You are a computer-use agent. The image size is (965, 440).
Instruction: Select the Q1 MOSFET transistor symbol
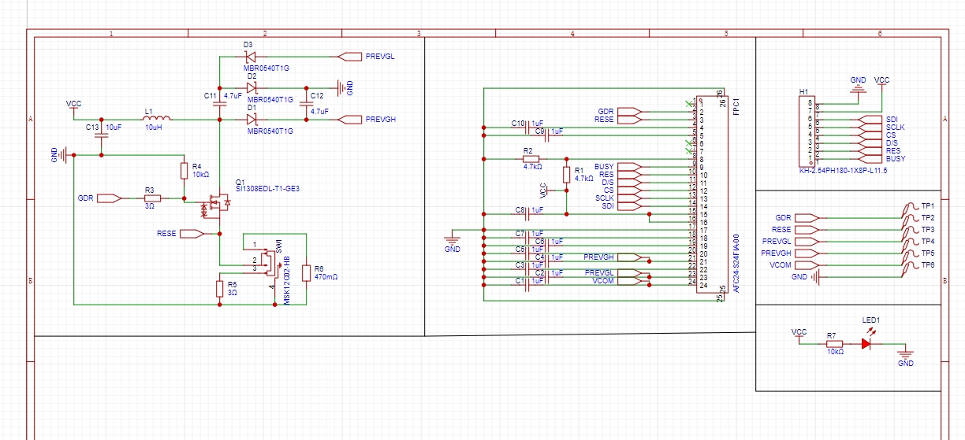tap(214, 202)
